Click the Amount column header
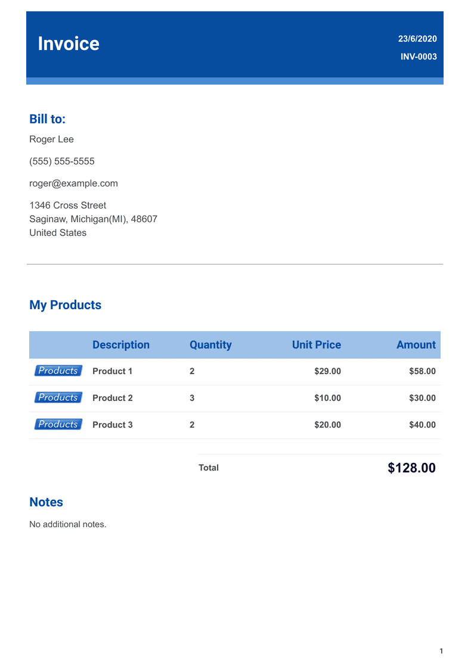The image size is (471, 666). click(x=416, y=345)
